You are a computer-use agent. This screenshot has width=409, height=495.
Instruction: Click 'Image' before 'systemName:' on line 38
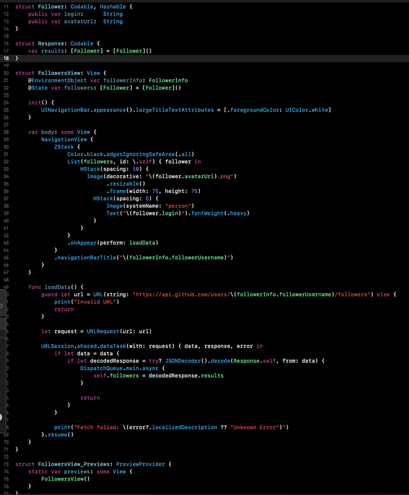pyautogui.click(x=114, y=206)
